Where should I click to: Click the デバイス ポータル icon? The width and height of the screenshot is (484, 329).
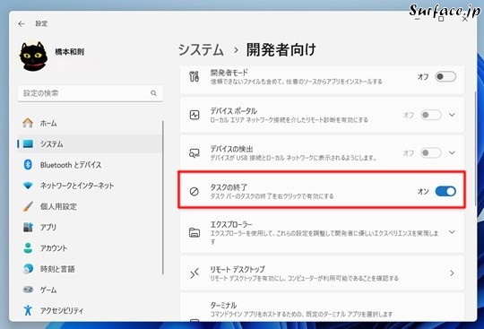tap(194, 115)
